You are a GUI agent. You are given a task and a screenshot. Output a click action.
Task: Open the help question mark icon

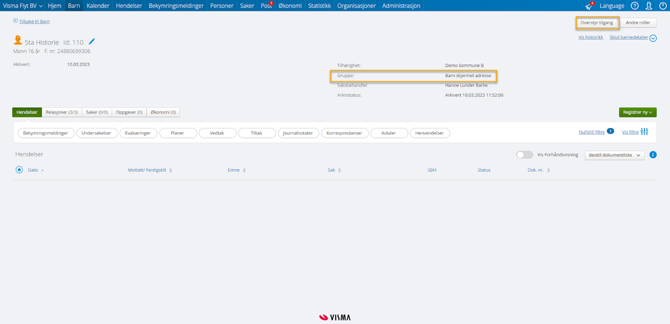point(634,5)
